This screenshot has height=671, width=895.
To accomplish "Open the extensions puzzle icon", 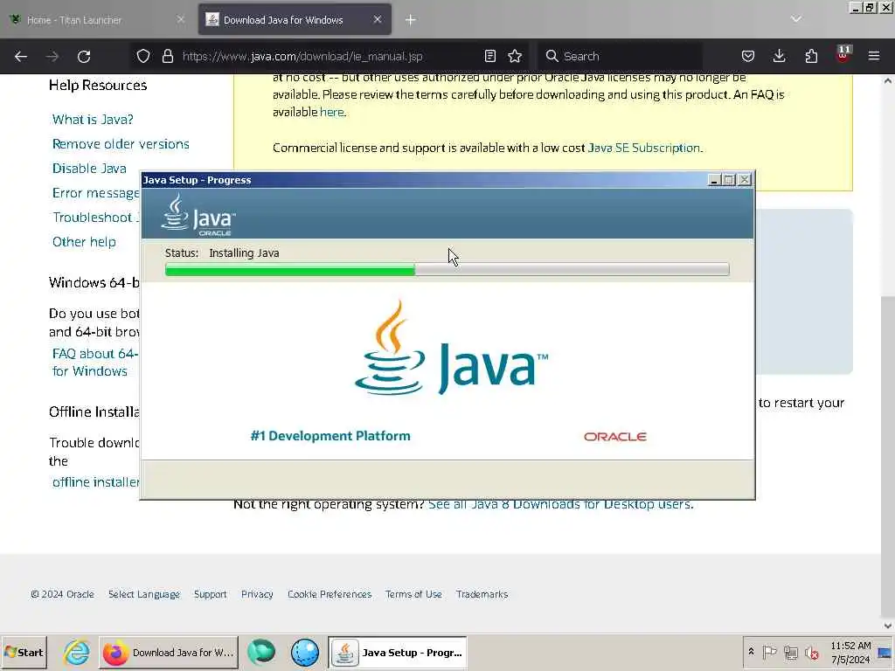I will pos(811,56).
